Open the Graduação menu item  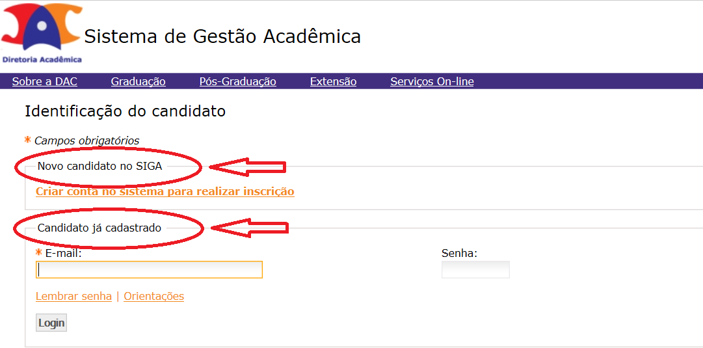pos(139,81)
